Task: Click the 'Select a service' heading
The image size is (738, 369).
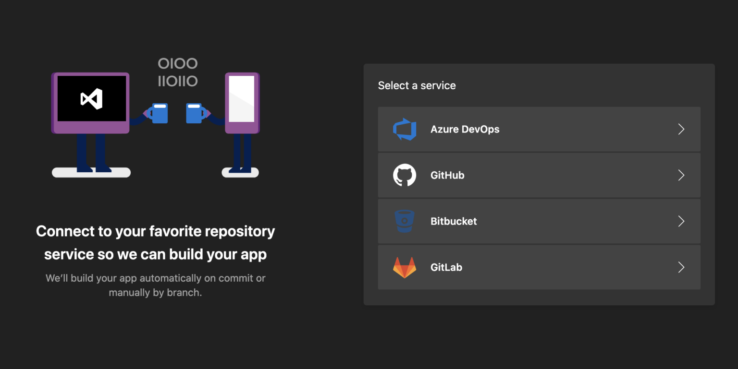Action: (417, 85)
